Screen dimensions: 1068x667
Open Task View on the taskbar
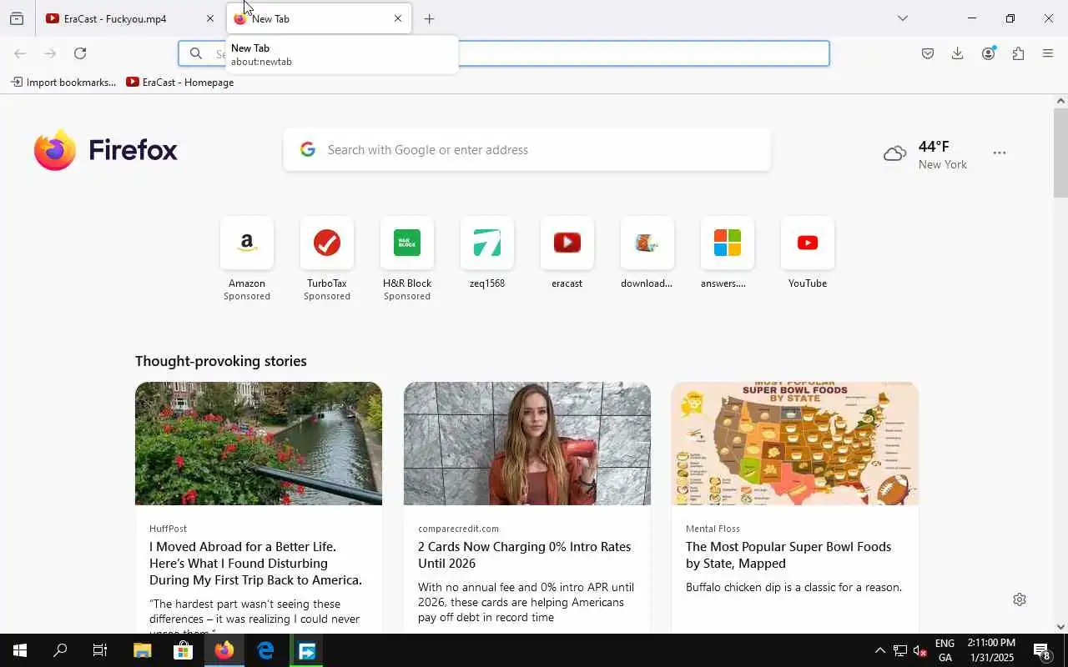[100, 651]
